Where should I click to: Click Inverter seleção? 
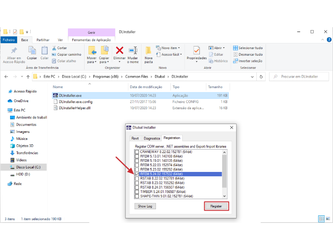coord(248,61)
